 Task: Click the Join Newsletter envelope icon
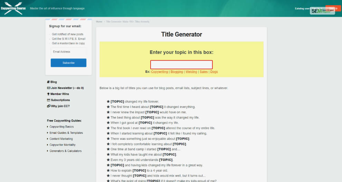(48, 88)
